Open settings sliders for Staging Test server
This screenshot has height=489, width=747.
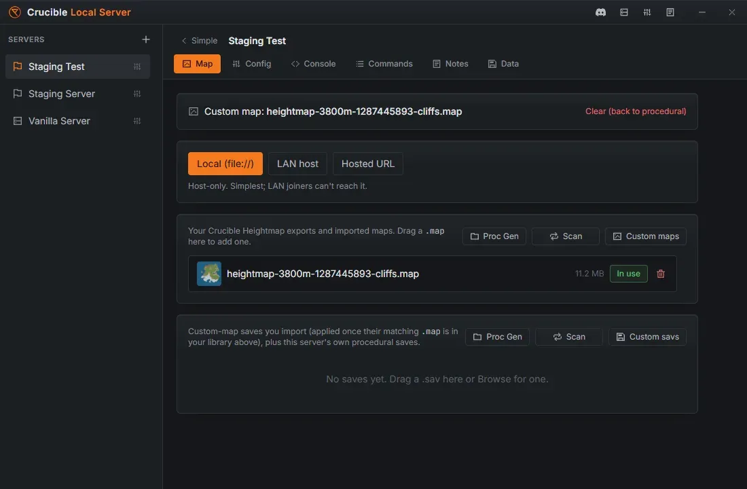(137, 67)
